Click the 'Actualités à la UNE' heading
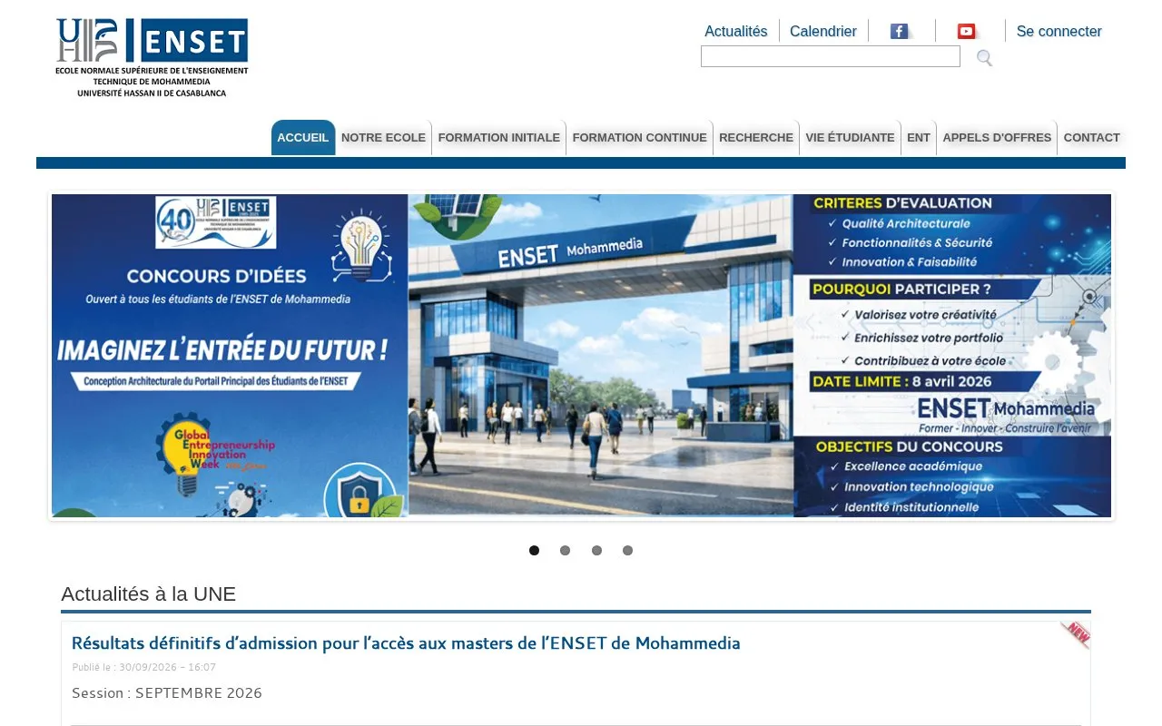Viewport: 1162px width, 726px height. coord(148,594)
